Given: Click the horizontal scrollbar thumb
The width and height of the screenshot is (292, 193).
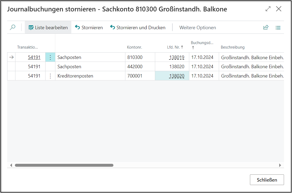Looking at the screenshot, I should [64, 165].
